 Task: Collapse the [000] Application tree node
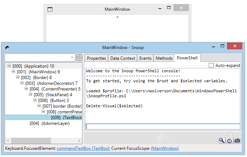tap(9, 66)
